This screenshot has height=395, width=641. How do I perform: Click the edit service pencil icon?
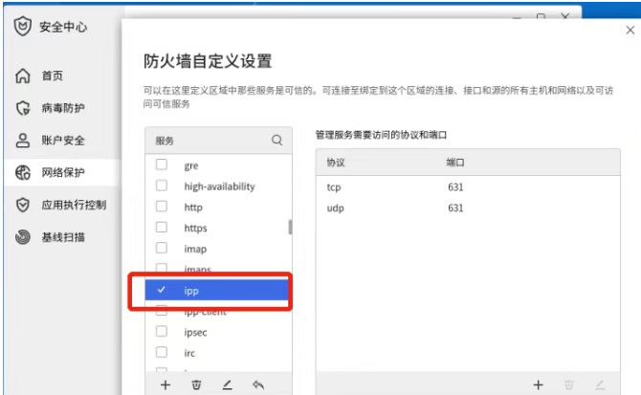227,384
